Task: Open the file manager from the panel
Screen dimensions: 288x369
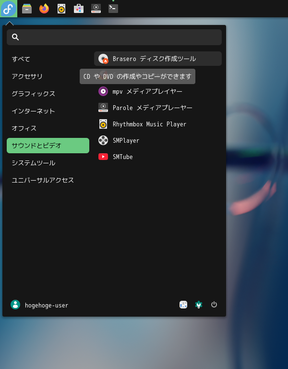Action: click(x=27, y=9)
